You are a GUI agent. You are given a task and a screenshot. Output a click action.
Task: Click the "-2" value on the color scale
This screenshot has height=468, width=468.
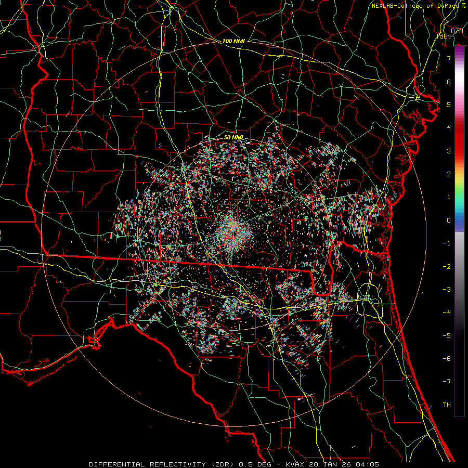[447, 267]
